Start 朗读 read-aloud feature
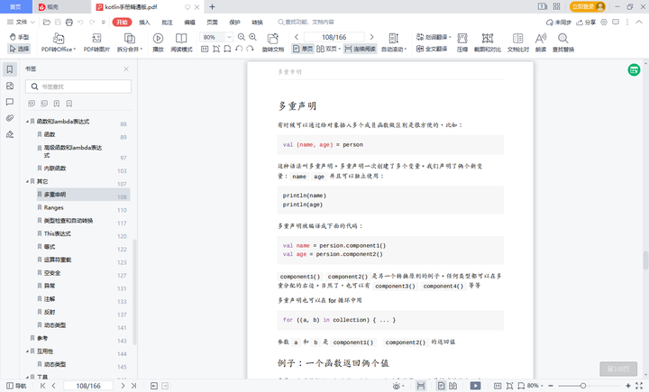 (x=541, y=42)
